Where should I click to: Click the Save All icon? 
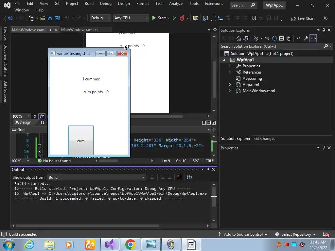pos(57,18)
